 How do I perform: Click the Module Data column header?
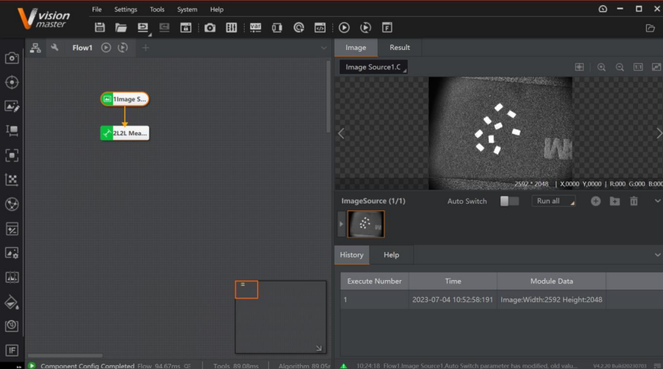[x=551, y=281]
